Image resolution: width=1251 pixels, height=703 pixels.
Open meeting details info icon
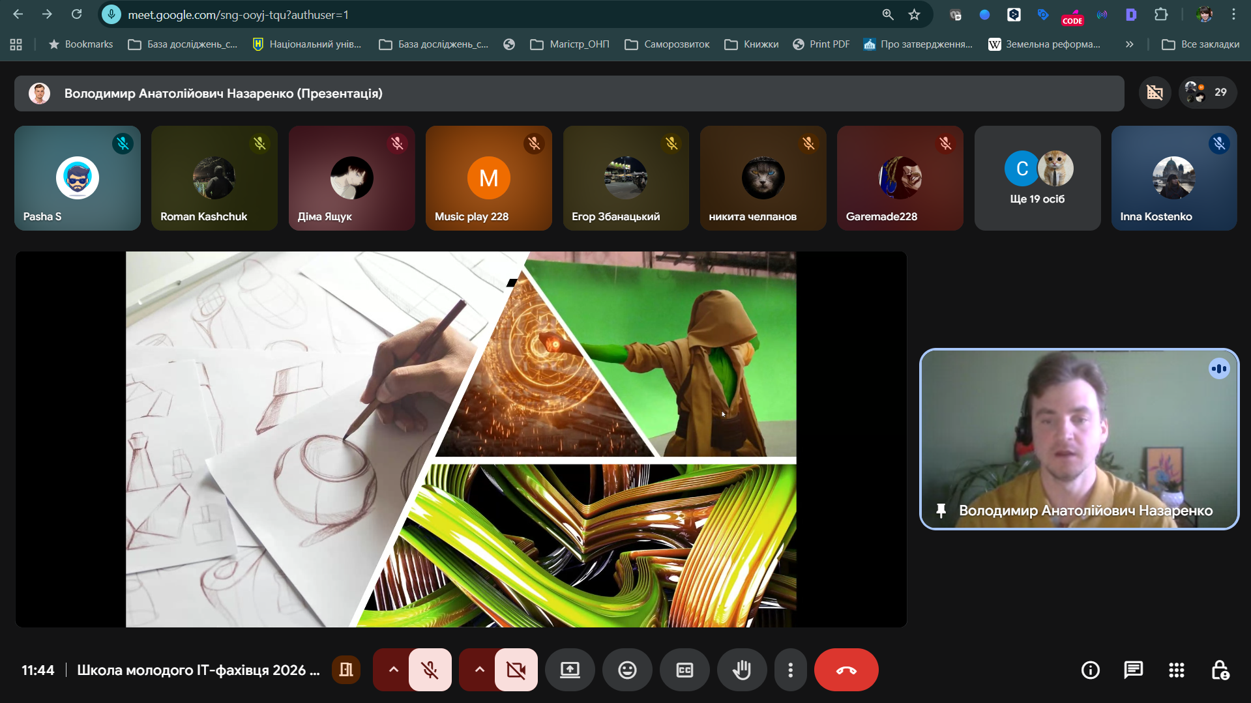pyautogui.click(x=1090, y=670)
